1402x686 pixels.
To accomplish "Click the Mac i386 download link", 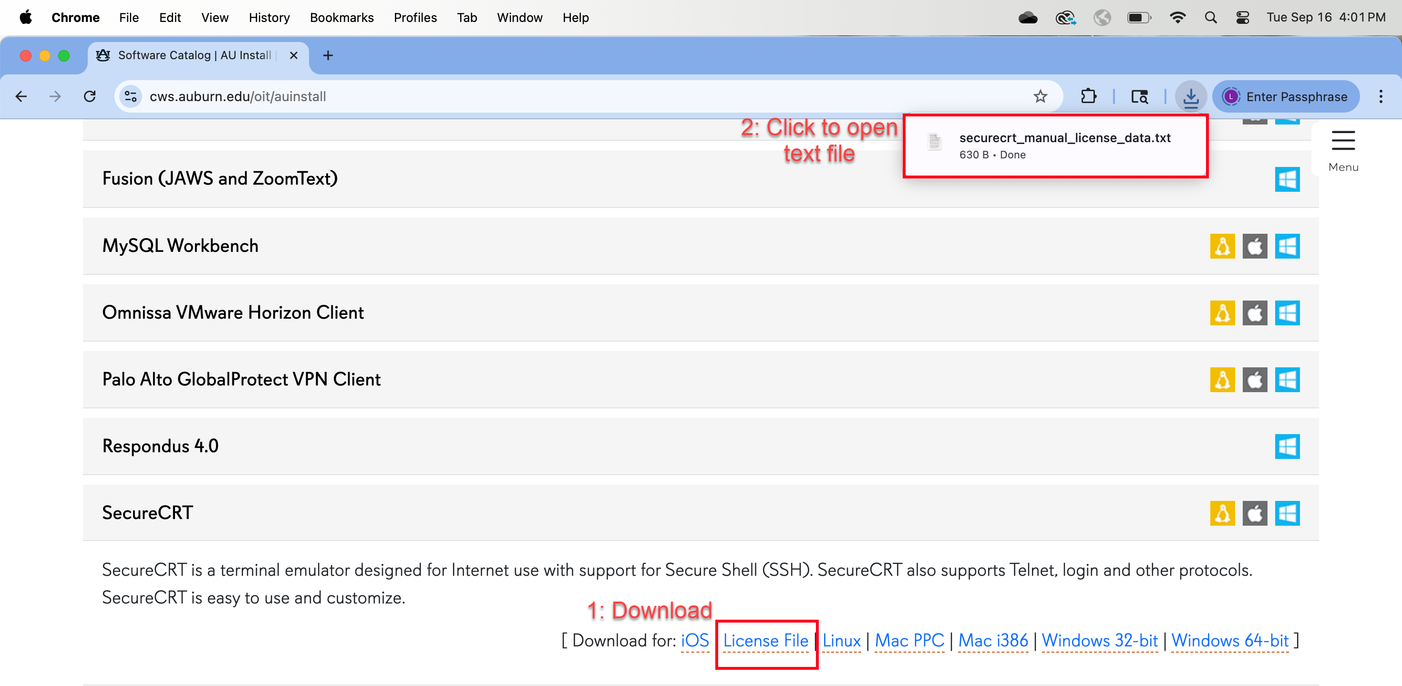I will point(993,641).
